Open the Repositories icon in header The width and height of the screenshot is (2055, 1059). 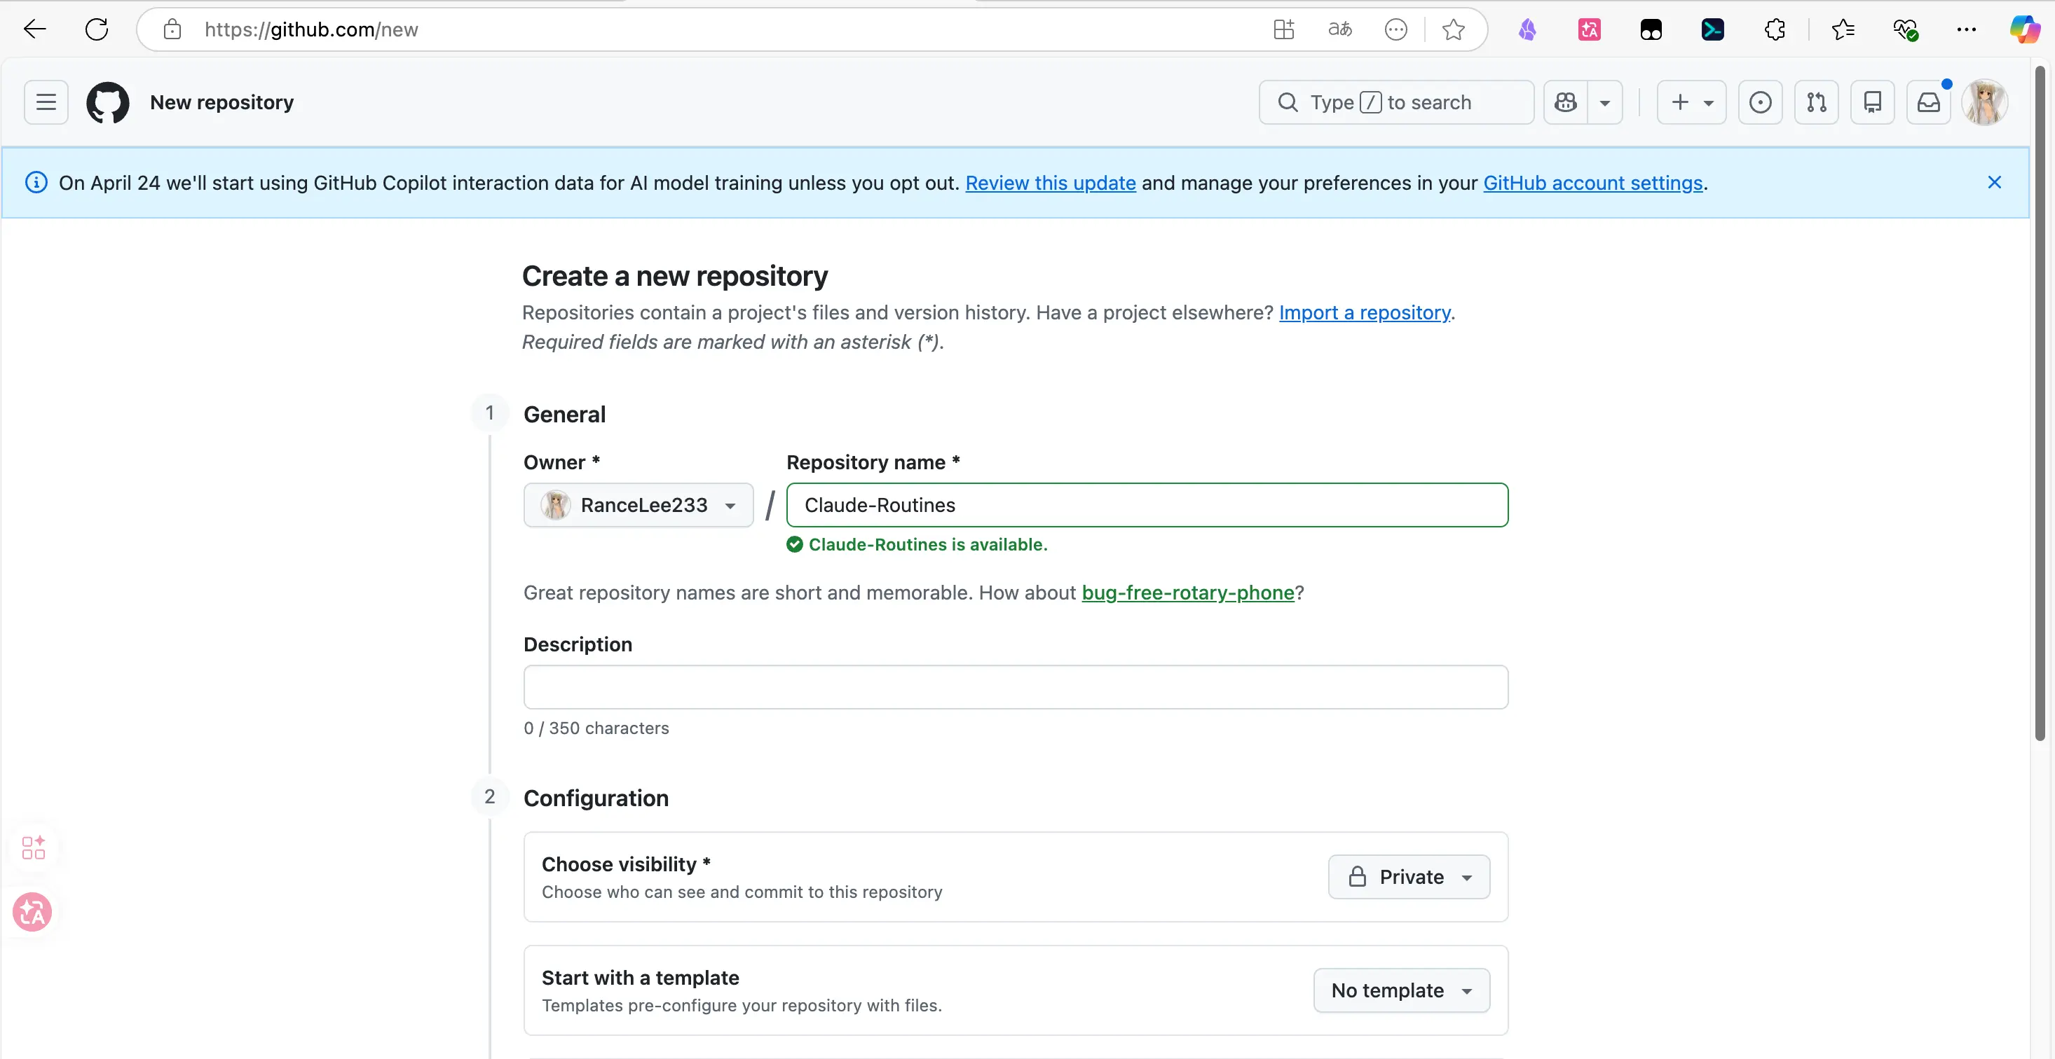[1872, 102]
